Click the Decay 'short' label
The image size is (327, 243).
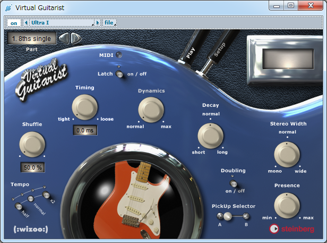tap(199, 152)
